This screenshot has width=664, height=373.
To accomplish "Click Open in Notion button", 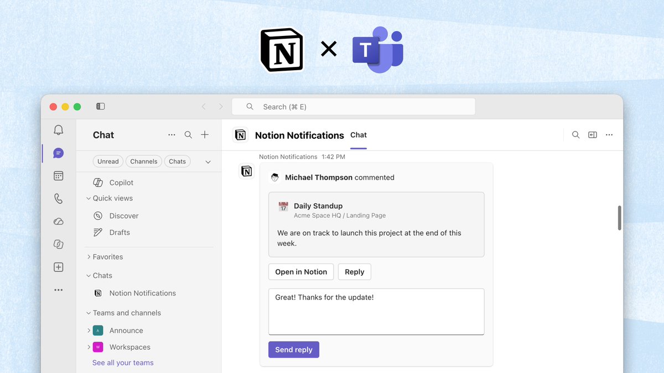I will [x=301, y=272].
